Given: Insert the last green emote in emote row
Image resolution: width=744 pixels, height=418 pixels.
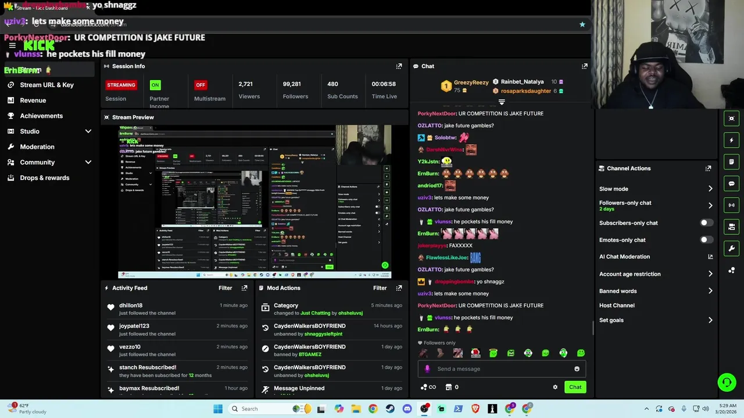Looking at the screenshot, I should [x=581, y=353].
